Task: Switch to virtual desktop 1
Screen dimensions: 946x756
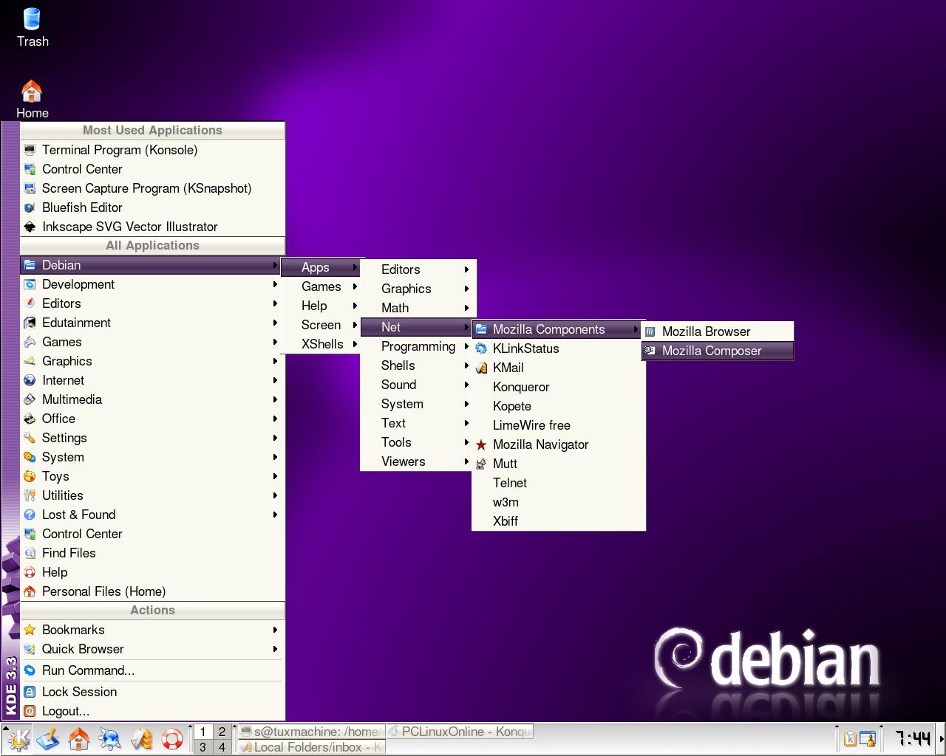Action: [203, 732]
